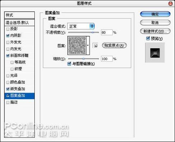Select the 样式 panel header
This screenshot has width=175, height=142.
[x=19, y=15]
